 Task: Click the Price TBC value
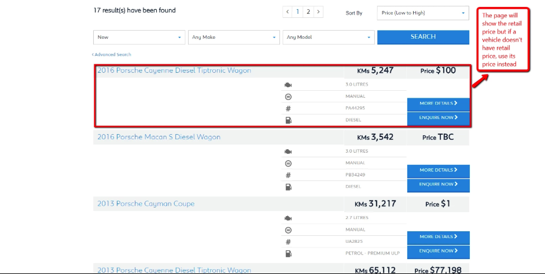click(x=438, y=137)
